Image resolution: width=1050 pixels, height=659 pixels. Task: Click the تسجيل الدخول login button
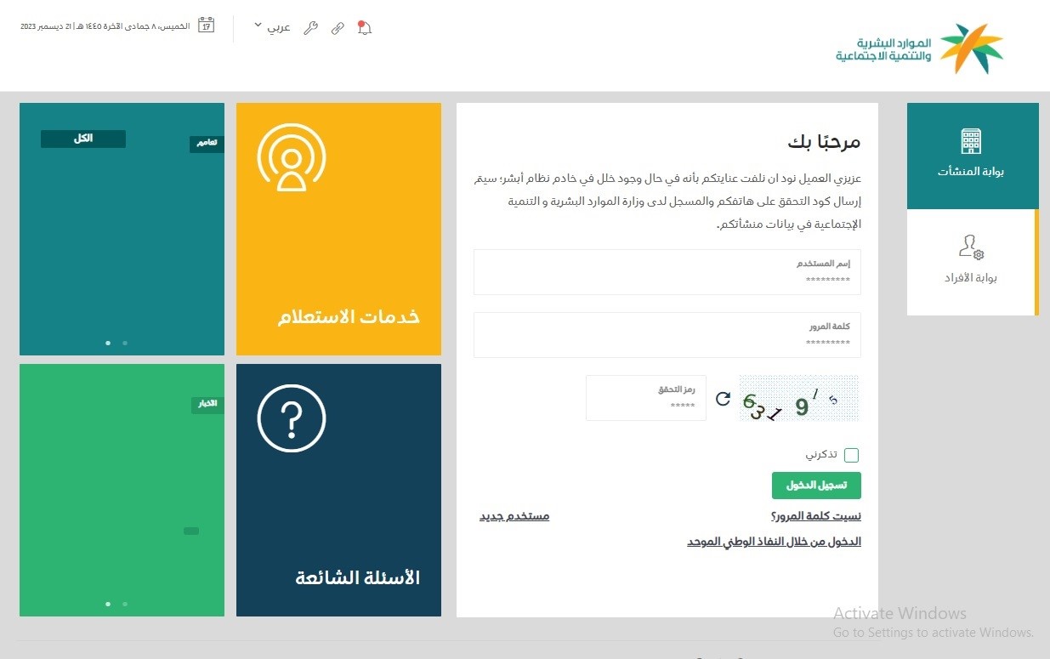click(x=816, y=486)
